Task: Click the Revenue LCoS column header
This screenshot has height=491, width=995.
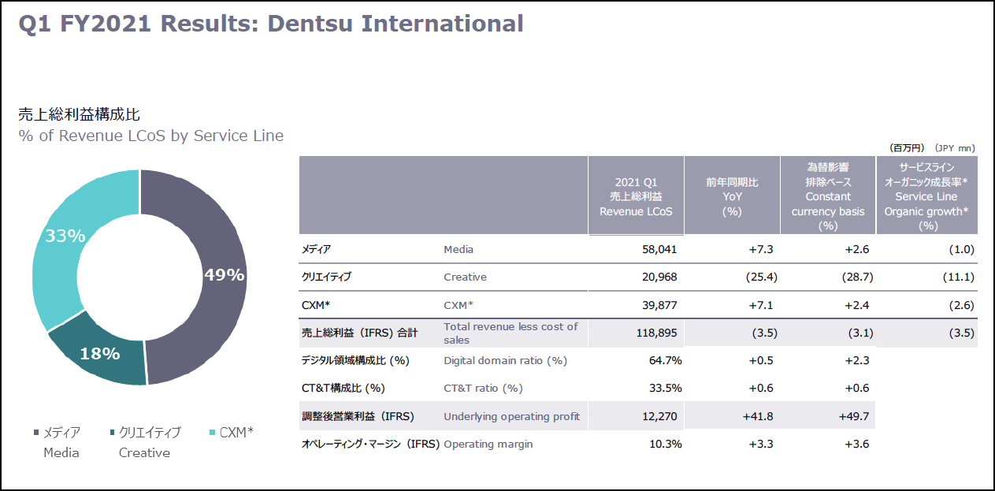Action: [x=636, y=196]
